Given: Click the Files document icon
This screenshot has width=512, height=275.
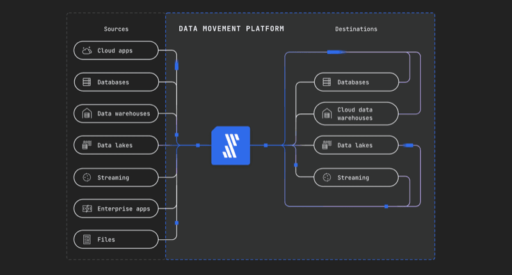Looking at the screenshot, I should tap(86, 240).
